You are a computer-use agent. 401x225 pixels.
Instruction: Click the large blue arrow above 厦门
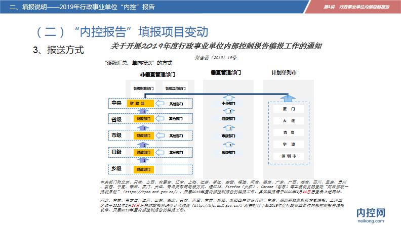click(289, 97)
